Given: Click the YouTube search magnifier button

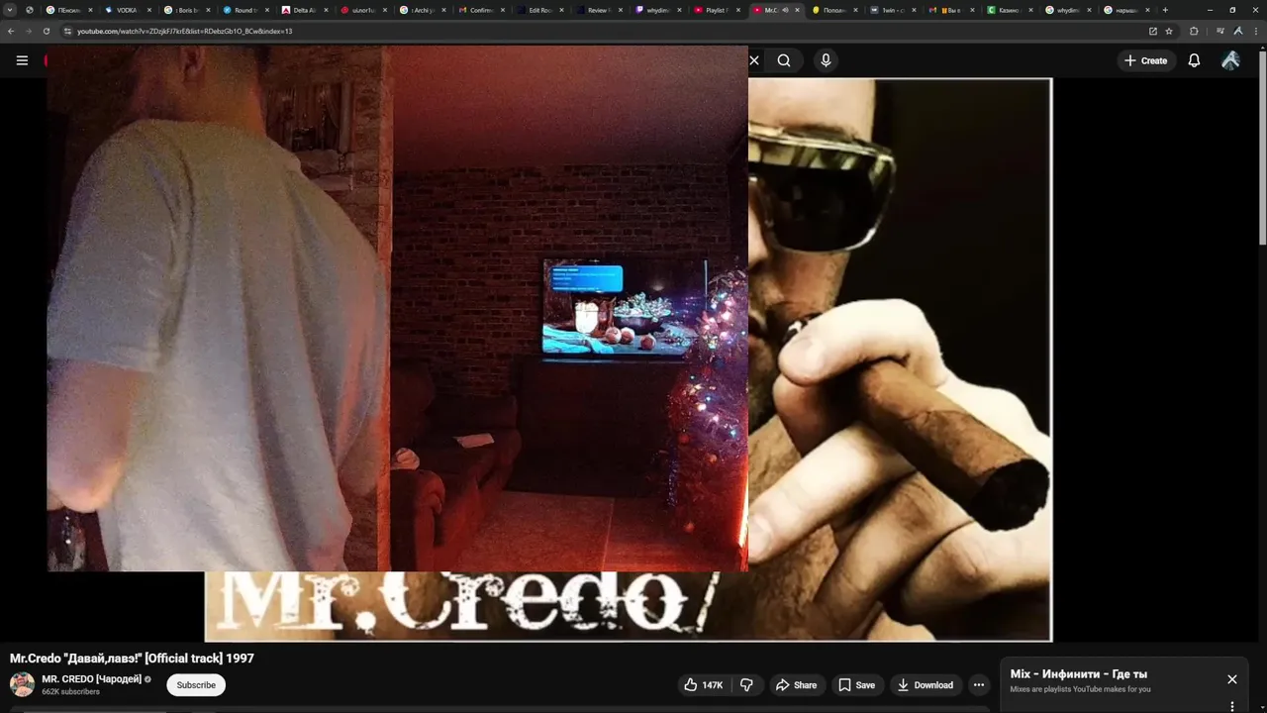Looking at the screenshot, I should point(784,60).
